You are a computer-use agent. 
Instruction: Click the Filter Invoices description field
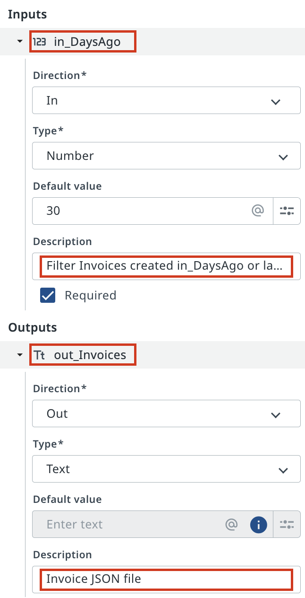[166, 266]
